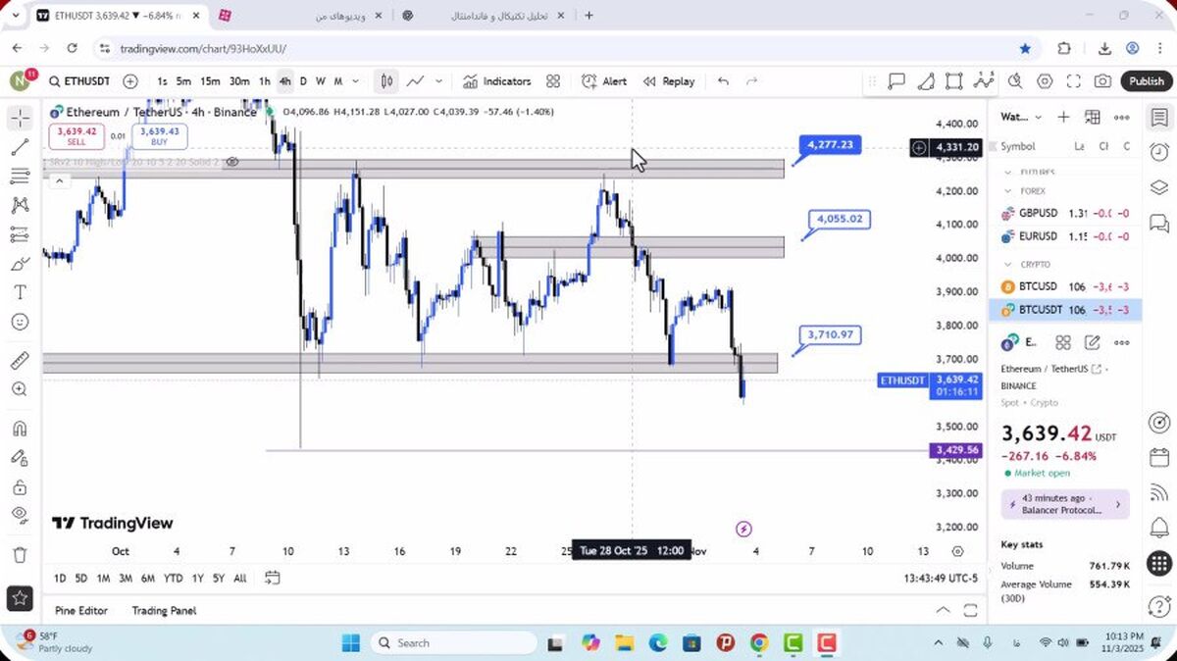The image size is (1177, 661).
Task: Collapse the FOREX watchlist section
Action: [x=1008, y=191]
